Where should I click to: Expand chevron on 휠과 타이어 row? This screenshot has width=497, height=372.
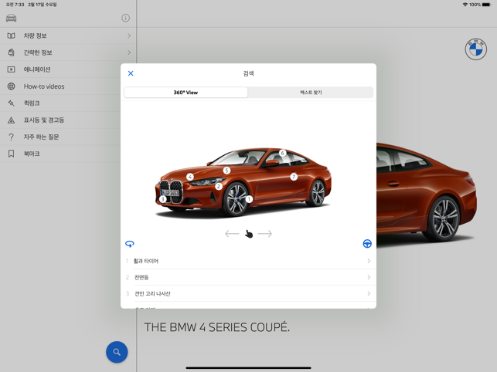(369, 261)
